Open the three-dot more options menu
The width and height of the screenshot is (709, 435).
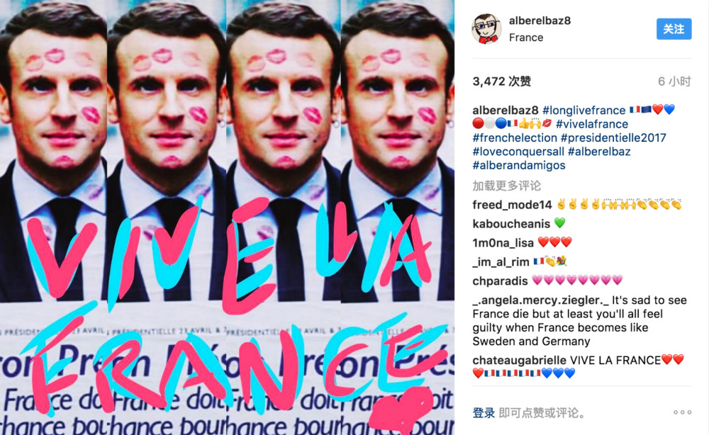pyautogui.click(x=682, y=412)
